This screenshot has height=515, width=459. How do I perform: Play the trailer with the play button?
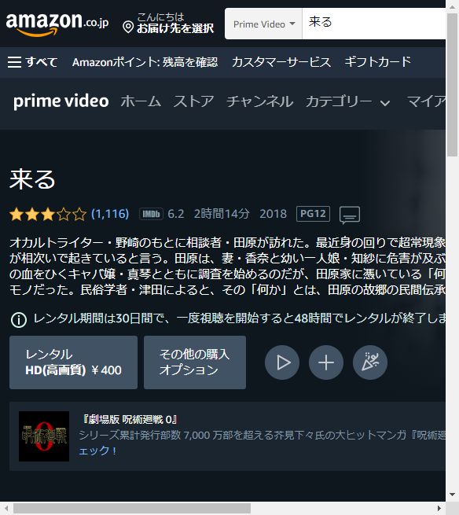point(282,362)
